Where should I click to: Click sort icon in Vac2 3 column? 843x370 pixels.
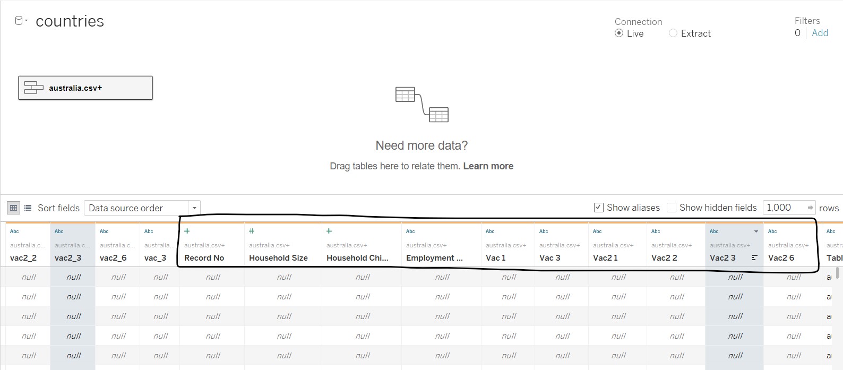coord(754,258)
